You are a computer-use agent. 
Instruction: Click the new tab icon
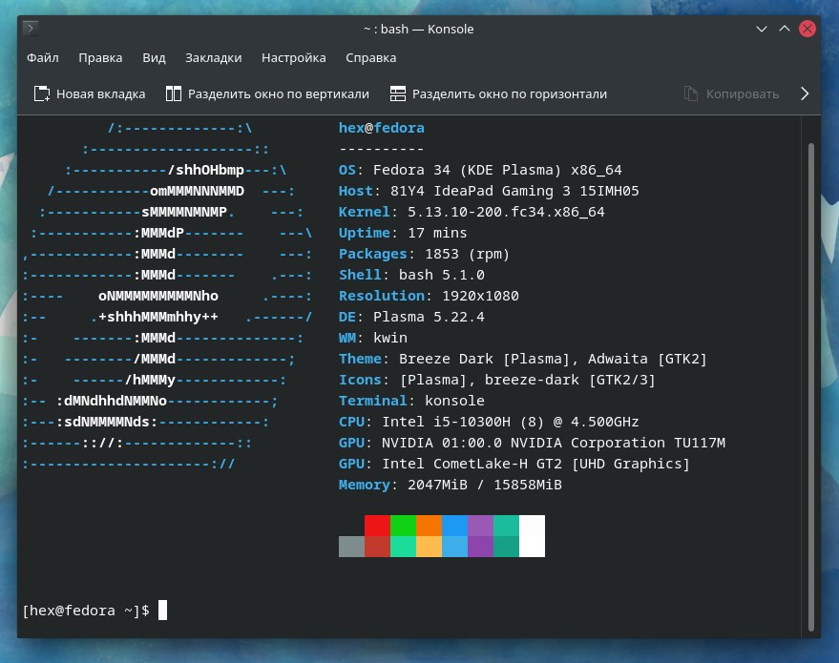pos(42,94)
